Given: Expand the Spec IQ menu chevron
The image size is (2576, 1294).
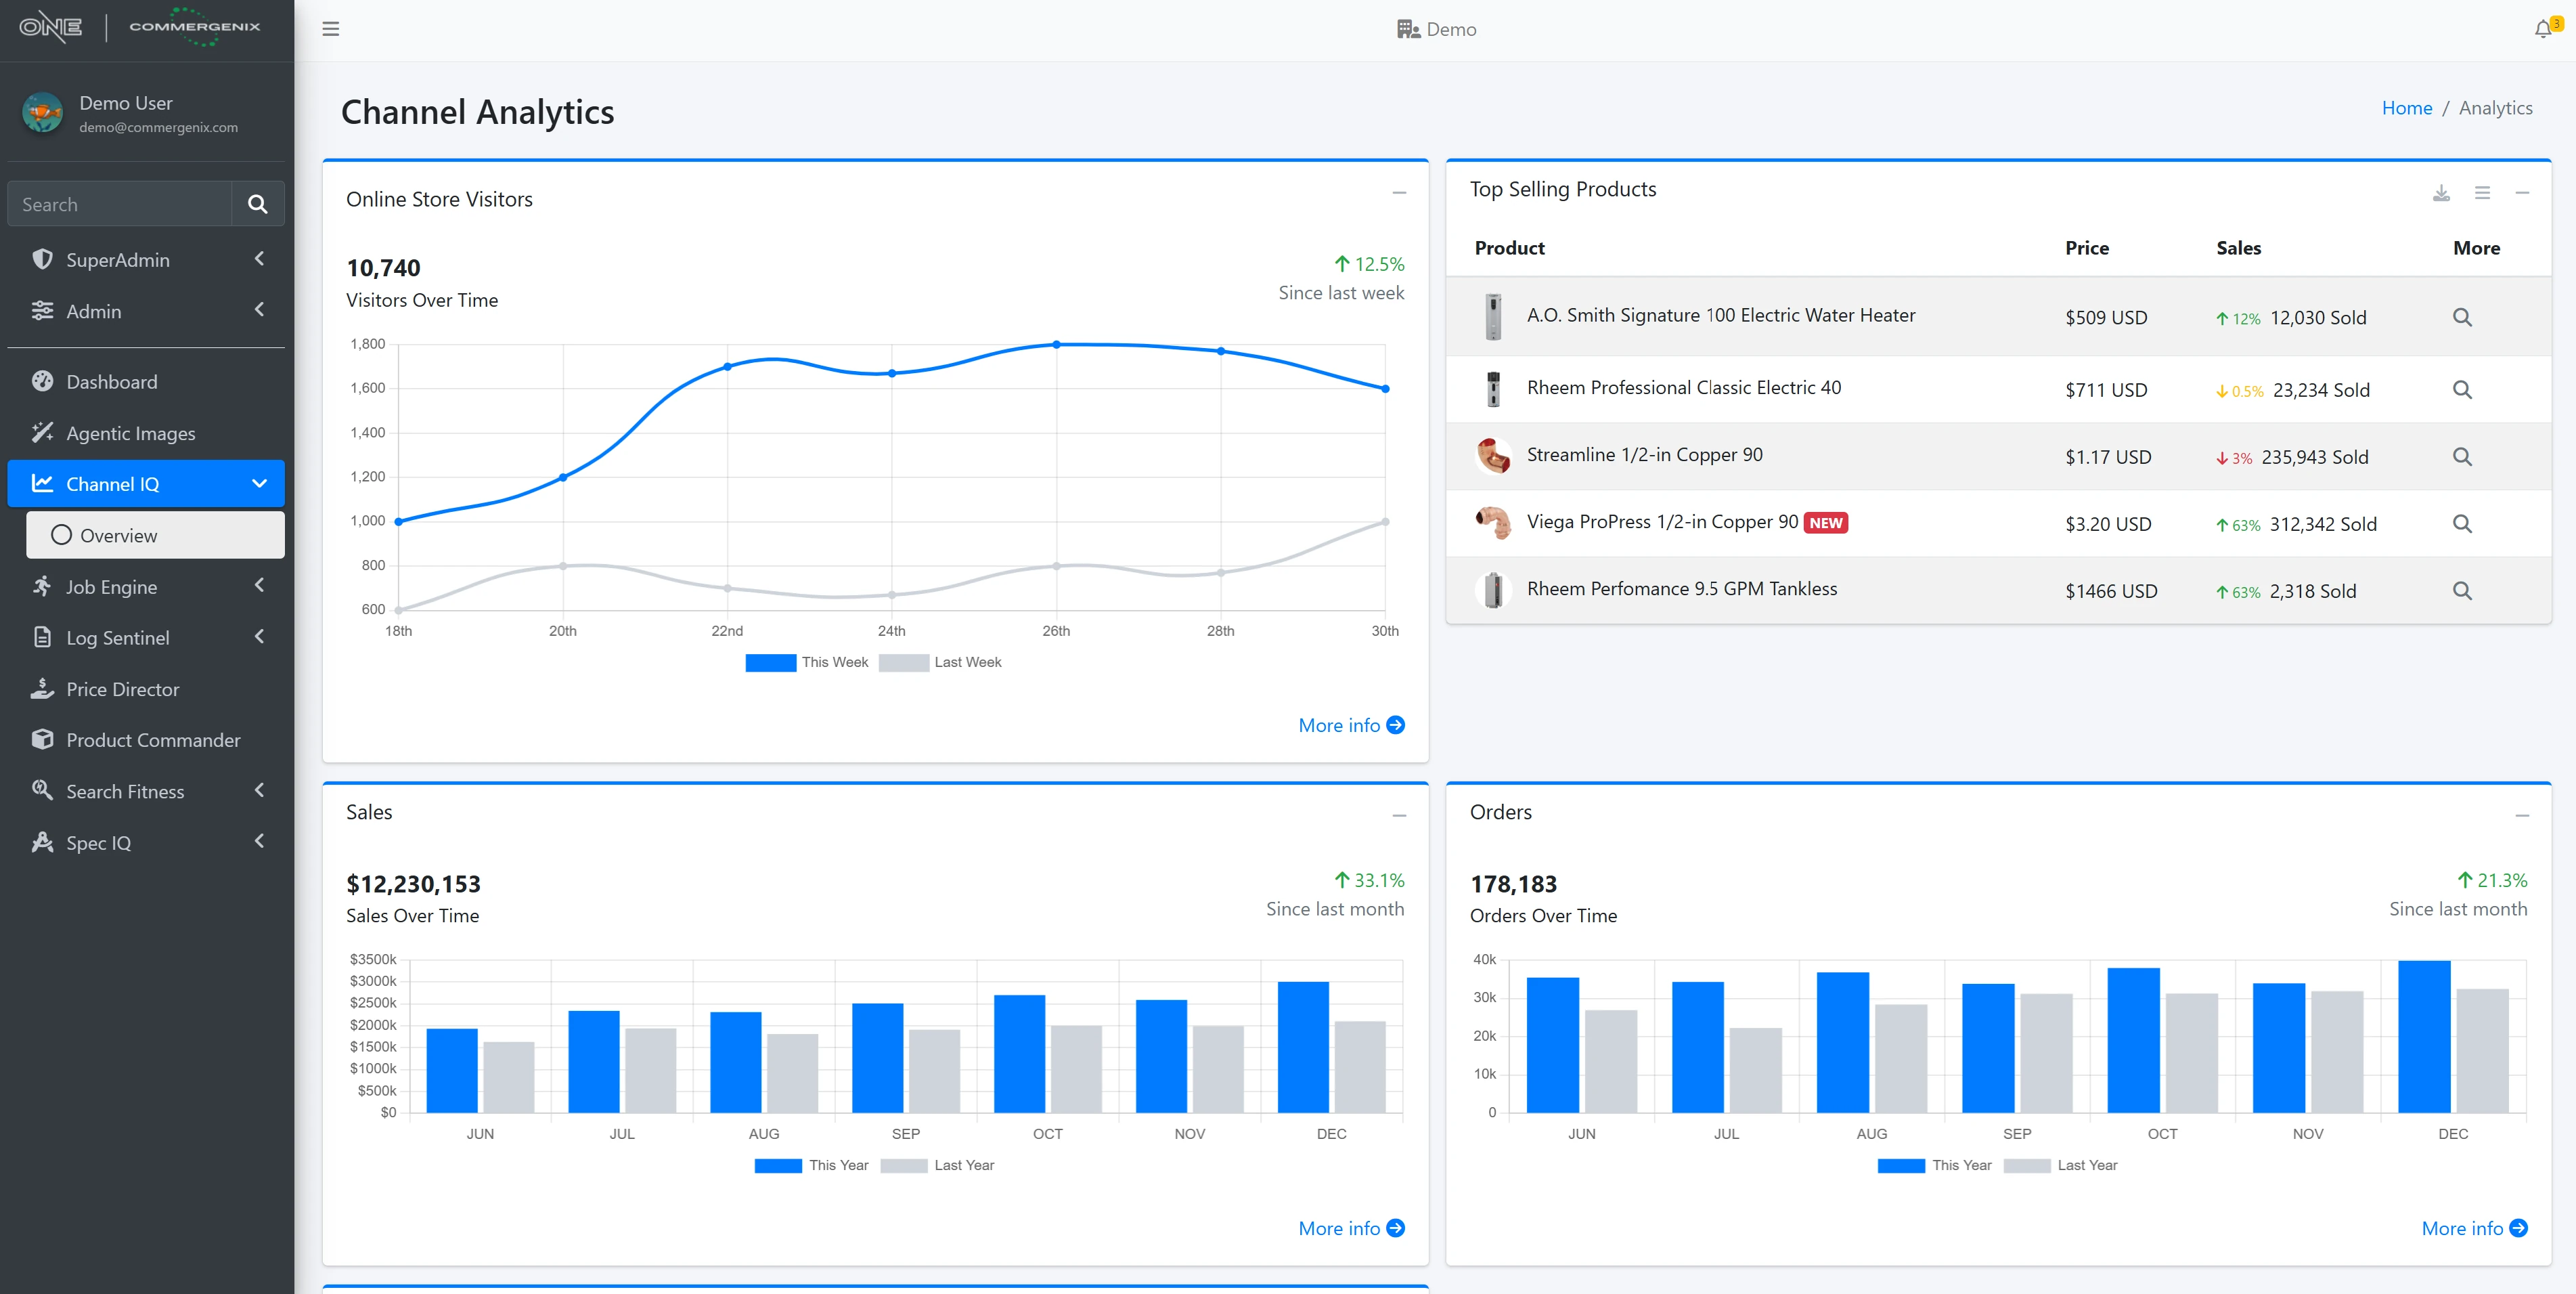Looking at the screenshot, I should (259, 842).
